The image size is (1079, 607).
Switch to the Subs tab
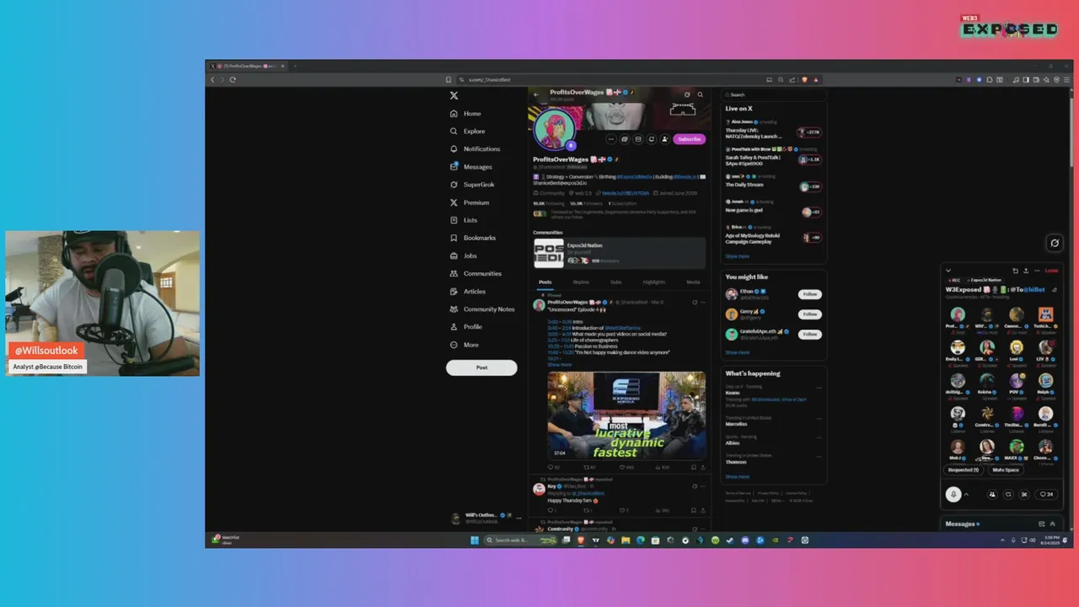click(616, 282)
